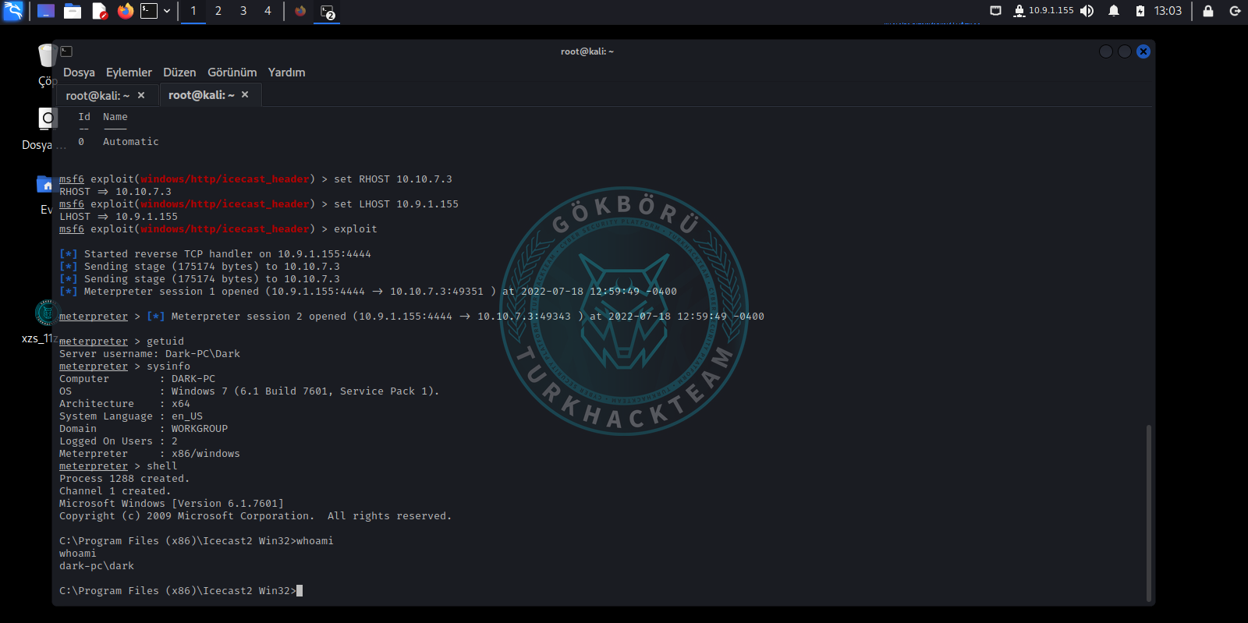Switch to the first root@kali terminal tab
Image resolution: width=1248 pixels, height=623 pixels.
click(x=97, y=95)
